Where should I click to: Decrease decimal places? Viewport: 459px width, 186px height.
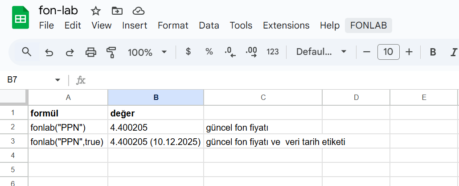pos(230,52)
